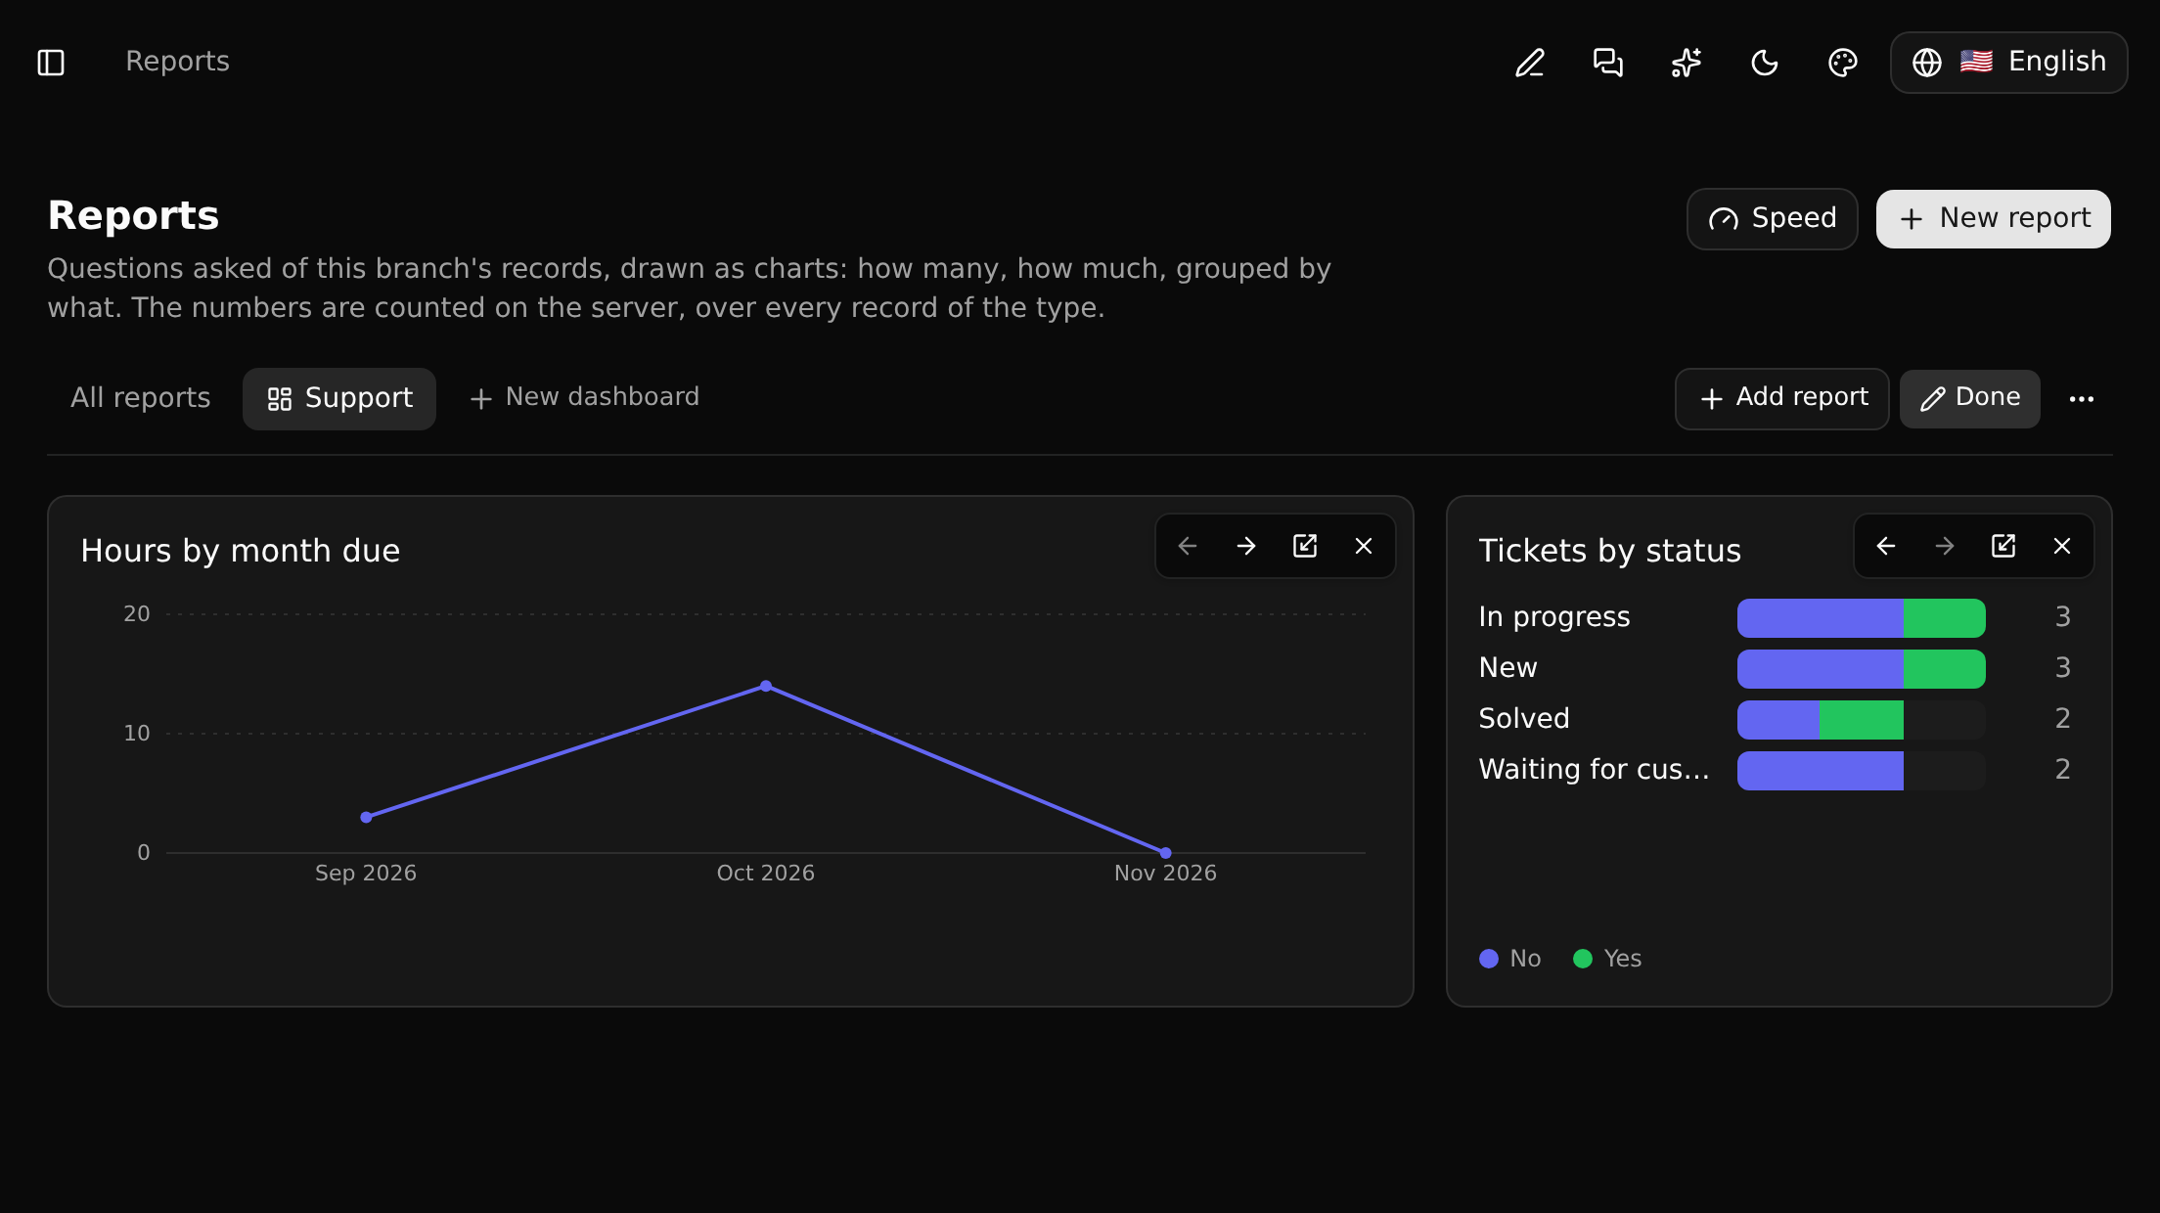Select the Support dashboard tab

pos(339,398)
